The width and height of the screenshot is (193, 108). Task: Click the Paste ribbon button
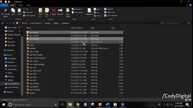pyautogui.click(x=19, y=12)
